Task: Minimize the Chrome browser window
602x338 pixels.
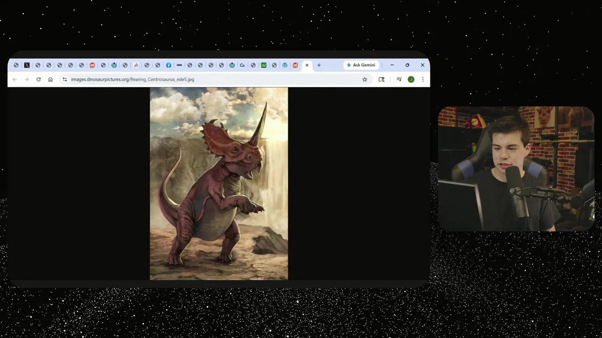Action: click(392, 65)
